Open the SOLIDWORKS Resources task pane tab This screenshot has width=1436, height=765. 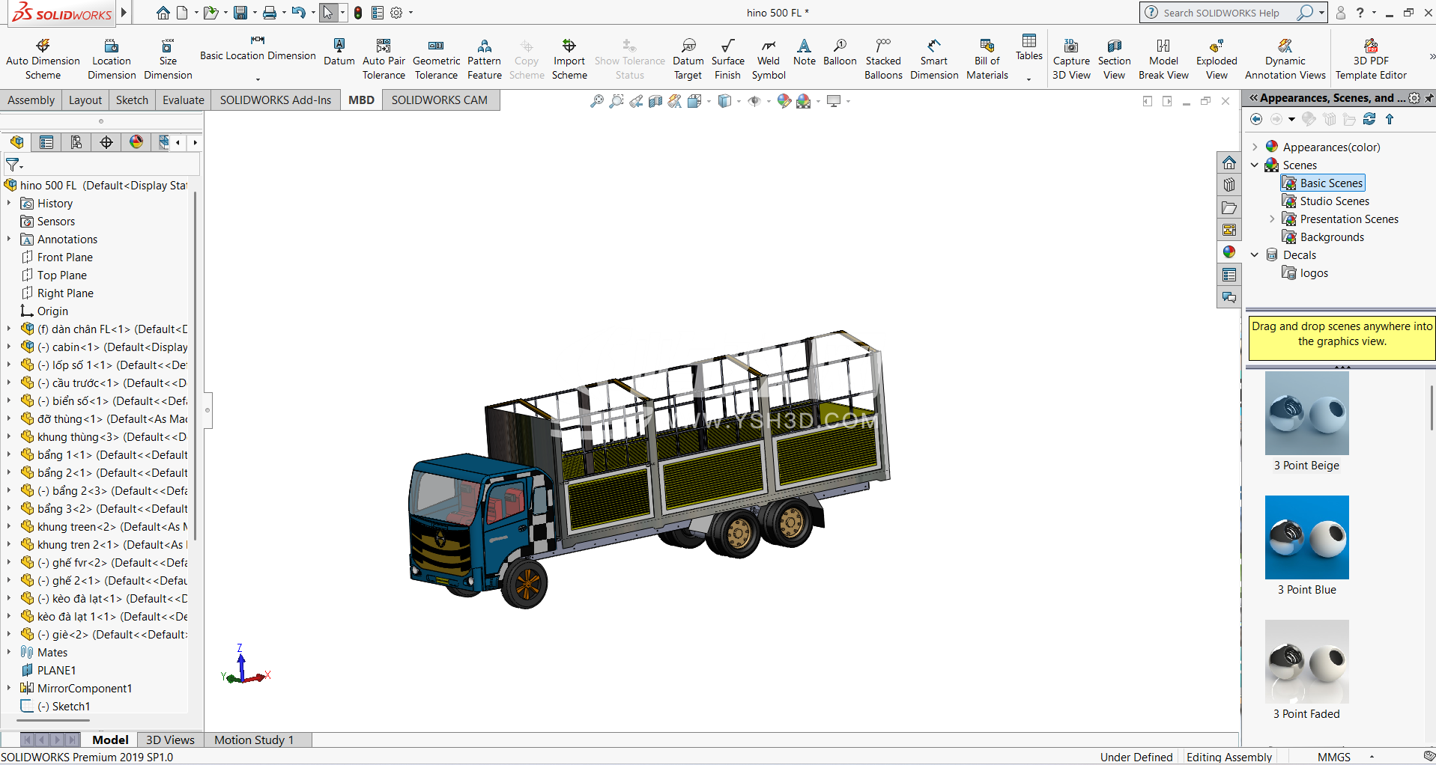coord(1229,162)
